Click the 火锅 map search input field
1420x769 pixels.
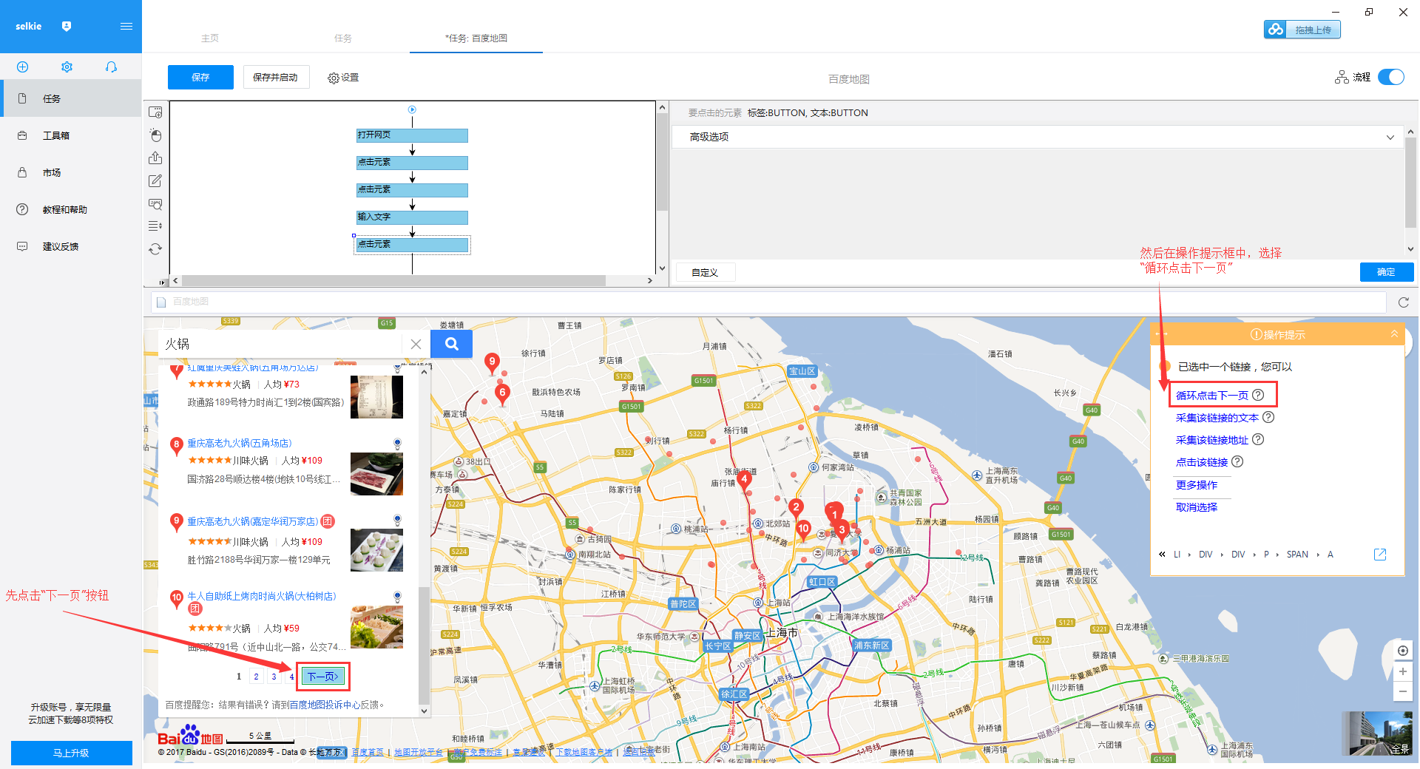(281, 344)
